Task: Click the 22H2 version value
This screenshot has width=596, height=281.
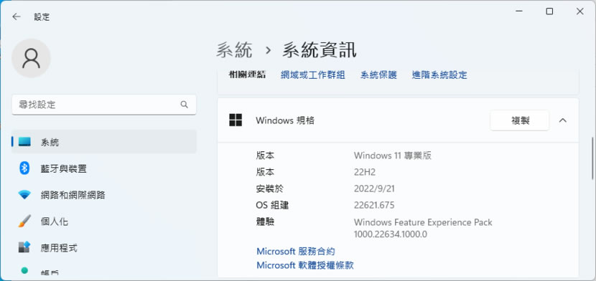Action: [x=365, y=172]
